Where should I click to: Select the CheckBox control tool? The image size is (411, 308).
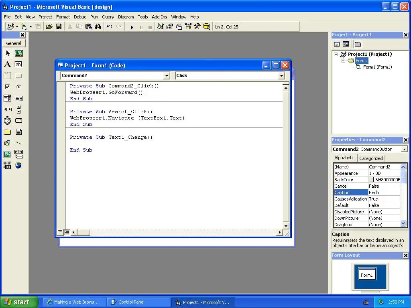[x=8, y=87]
